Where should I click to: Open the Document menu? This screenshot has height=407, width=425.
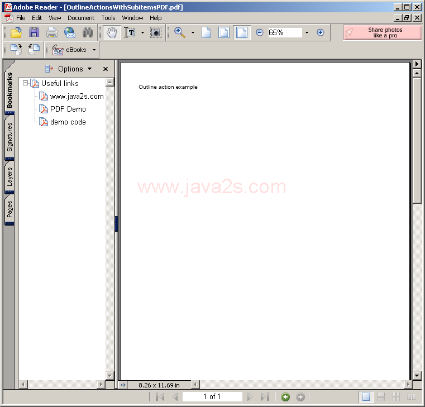click(81, 18)
